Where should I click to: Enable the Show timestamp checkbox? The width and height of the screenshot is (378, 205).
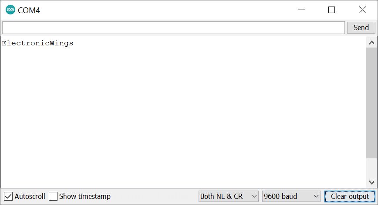(x=53, y=196)
